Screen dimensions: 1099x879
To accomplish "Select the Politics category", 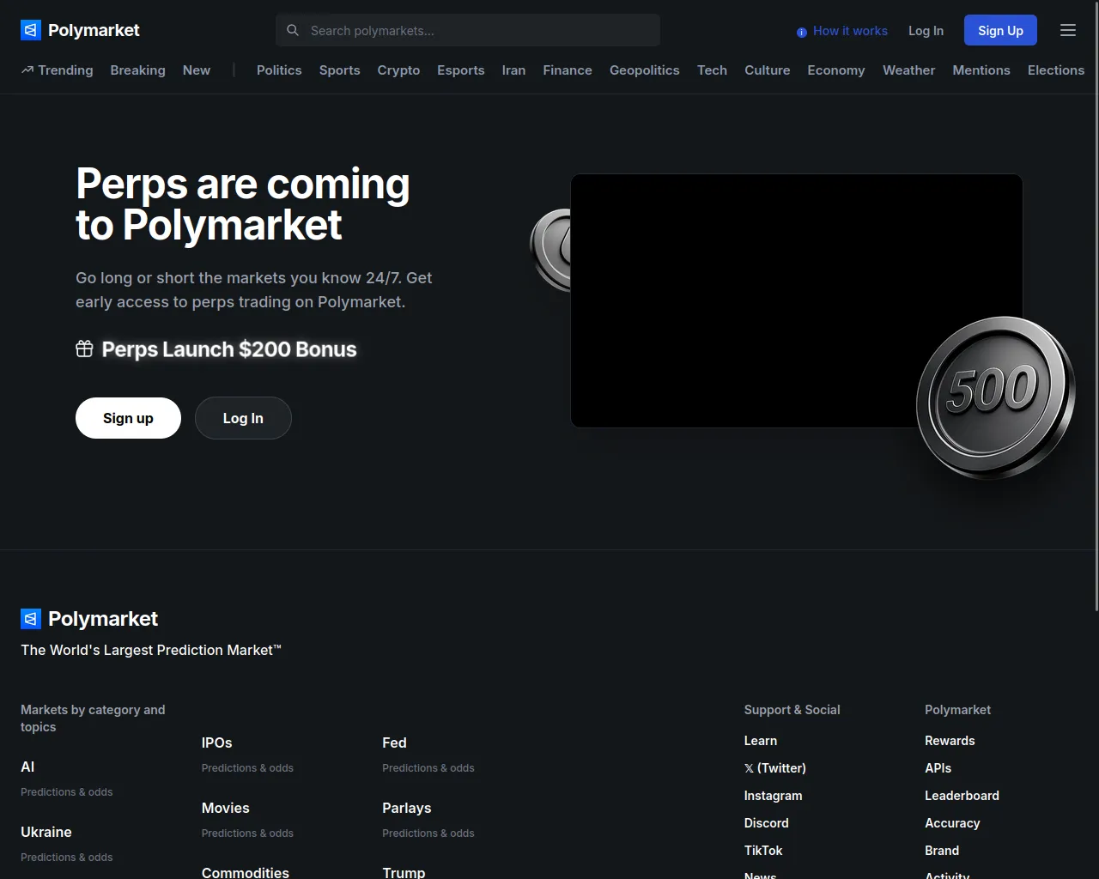I will [x=279, y=70].
